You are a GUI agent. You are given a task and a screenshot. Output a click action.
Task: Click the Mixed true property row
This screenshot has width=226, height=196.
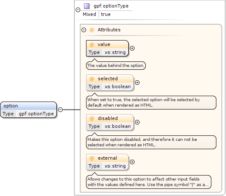pos(96,14)
